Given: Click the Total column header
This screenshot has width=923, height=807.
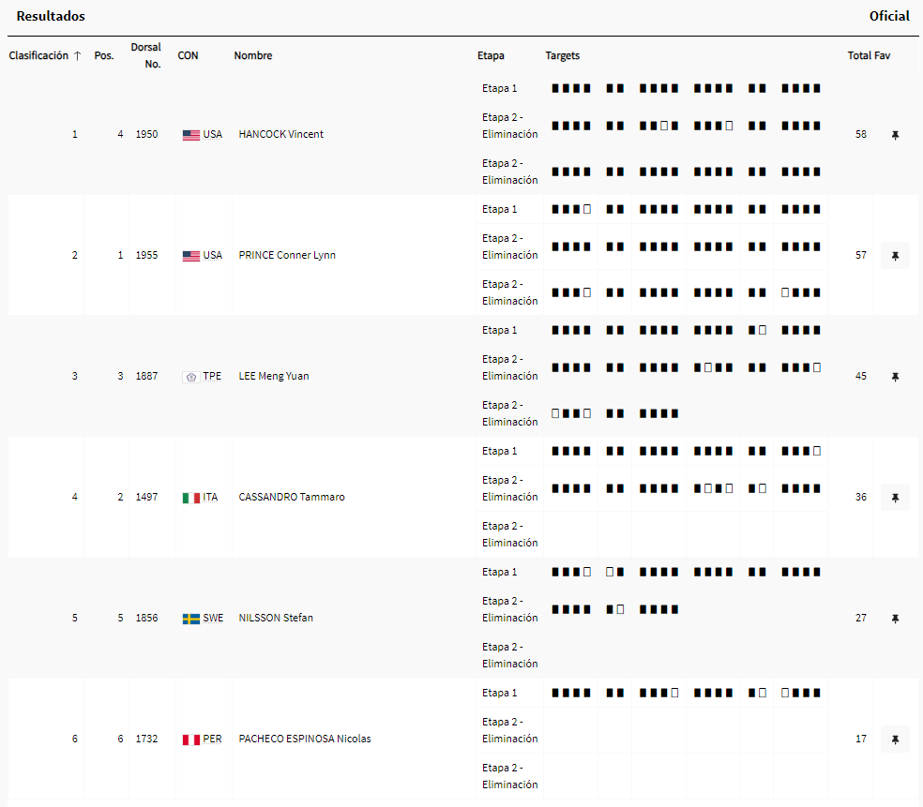Looking at the screenshot, I should click(859, 55).
